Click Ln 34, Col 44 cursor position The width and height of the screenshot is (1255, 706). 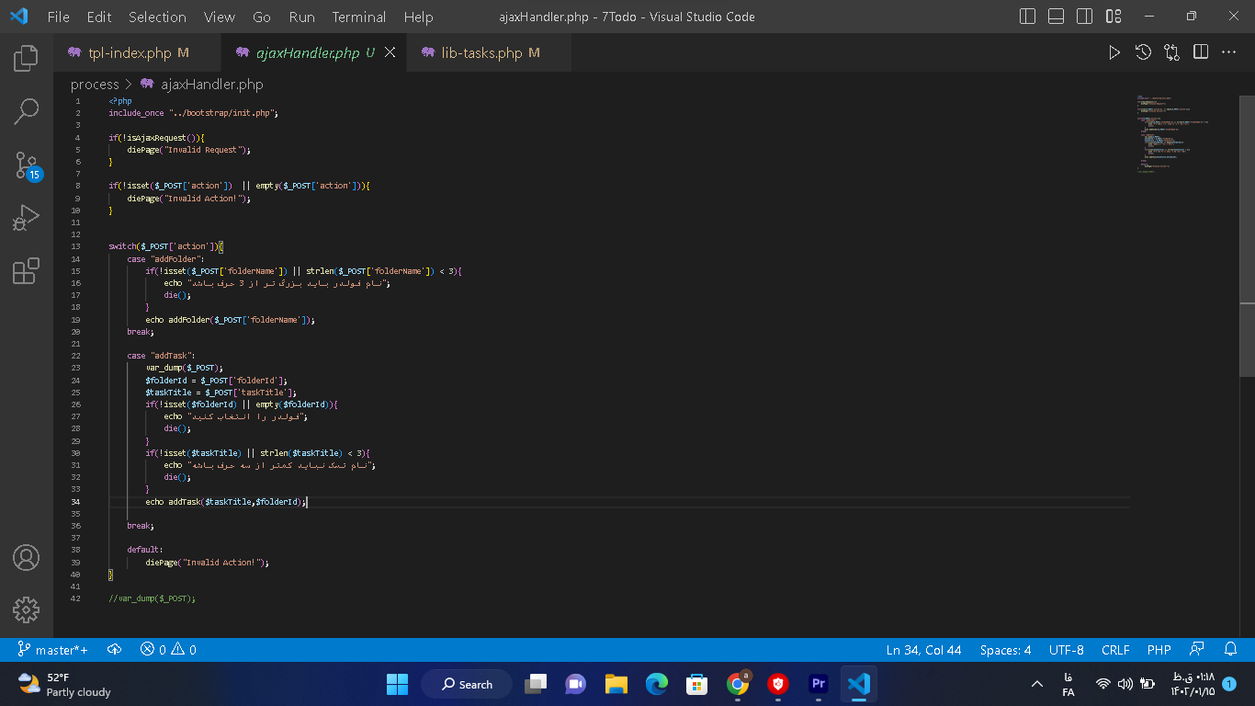pyautogui.click(x=924, y=650)
